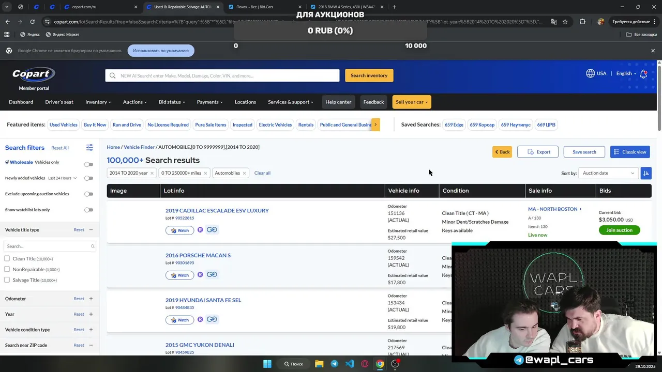Expand the Odometer filter section
This screenshot has width=662, height=372.
tap(91, 299)
